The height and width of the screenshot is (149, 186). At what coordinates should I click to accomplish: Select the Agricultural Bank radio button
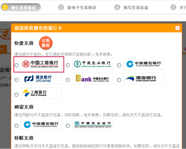click(x=68, y=65)
